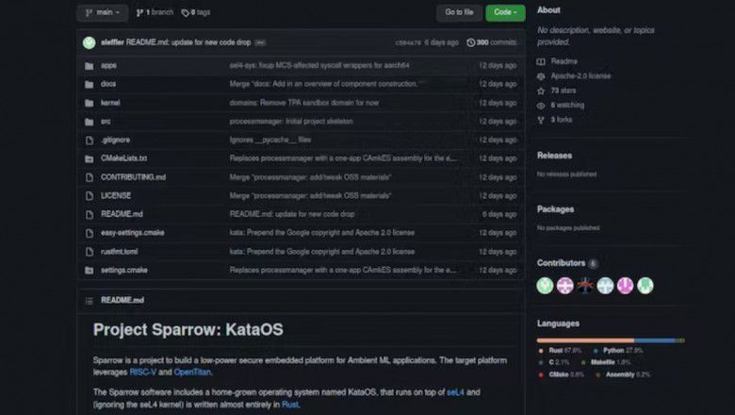
Task: Click the 0 tags icon
Action: (x=186, y=12)
